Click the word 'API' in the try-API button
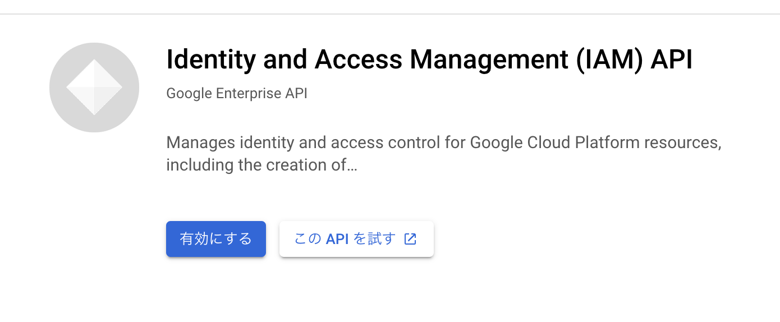The image size is (780, 322). point(337,239)
